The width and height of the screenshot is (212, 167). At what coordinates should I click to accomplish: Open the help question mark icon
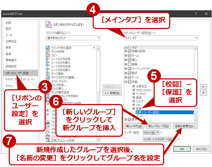196,14
